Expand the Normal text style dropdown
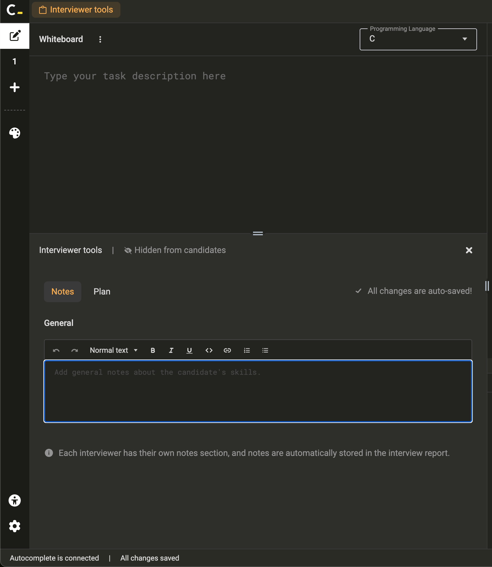The image size is (492, 567). (114, 350)
